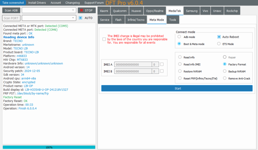Open the Account menu
The width and height of the screenshot is (258, 150).
pyautogui.click(x=56, y=3)
